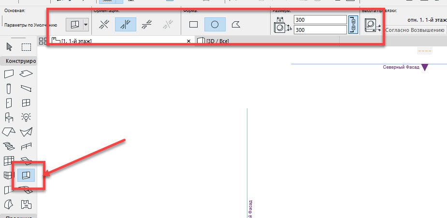Select the Stair tool
447x218 pixels.
point(9,146)
